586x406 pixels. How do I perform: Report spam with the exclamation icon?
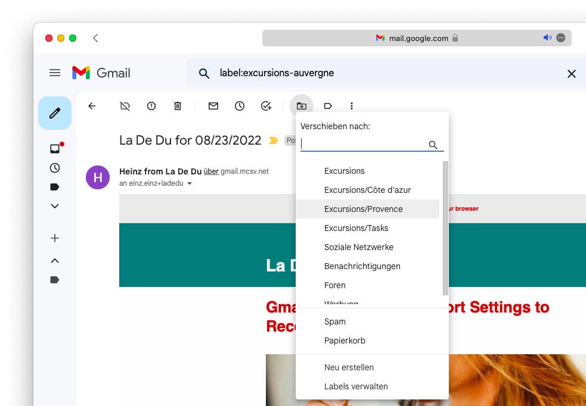tap(151, 106)
